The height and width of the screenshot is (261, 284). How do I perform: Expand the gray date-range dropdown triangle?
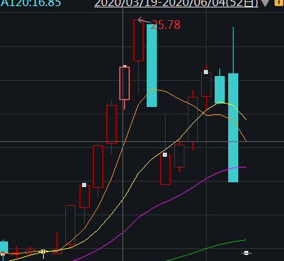click(x=265, y=3)
